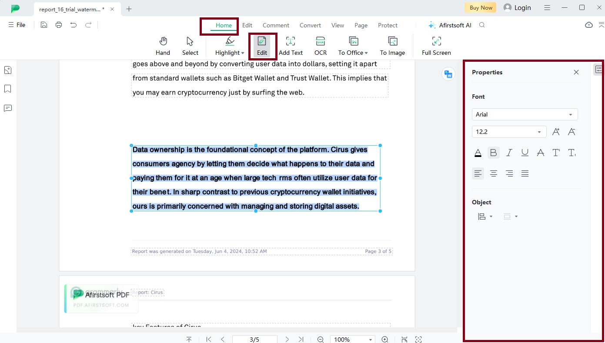Image resolution: width=605 pixels, height=343 pixels.
Task: Go to the first page
Action: pos(209,339)
